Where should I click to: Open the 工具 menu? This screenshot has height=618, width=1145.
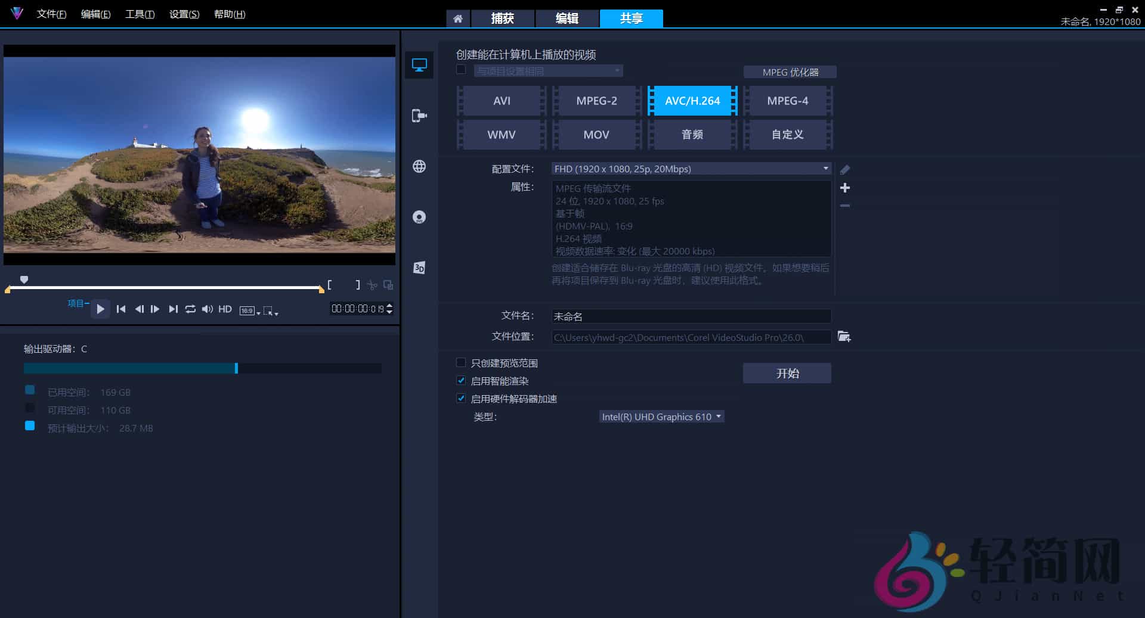(139, 14)
